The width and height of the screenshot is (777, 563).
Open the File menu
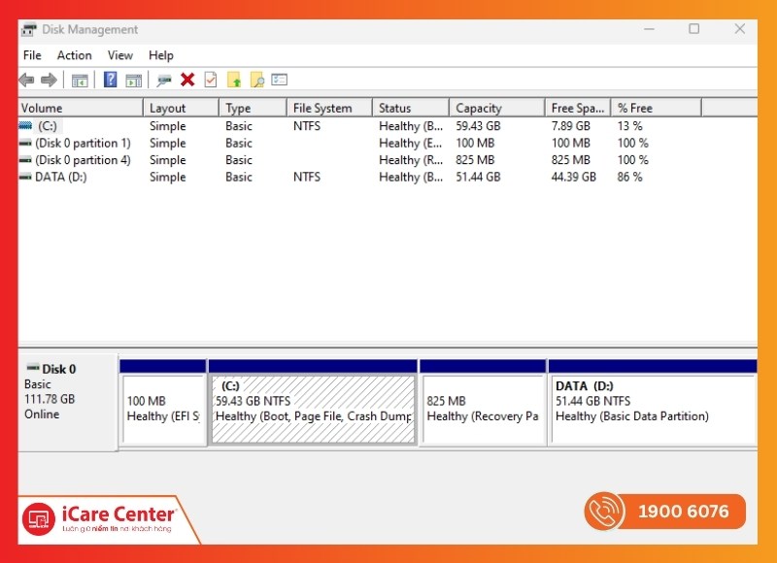[32, 55]
